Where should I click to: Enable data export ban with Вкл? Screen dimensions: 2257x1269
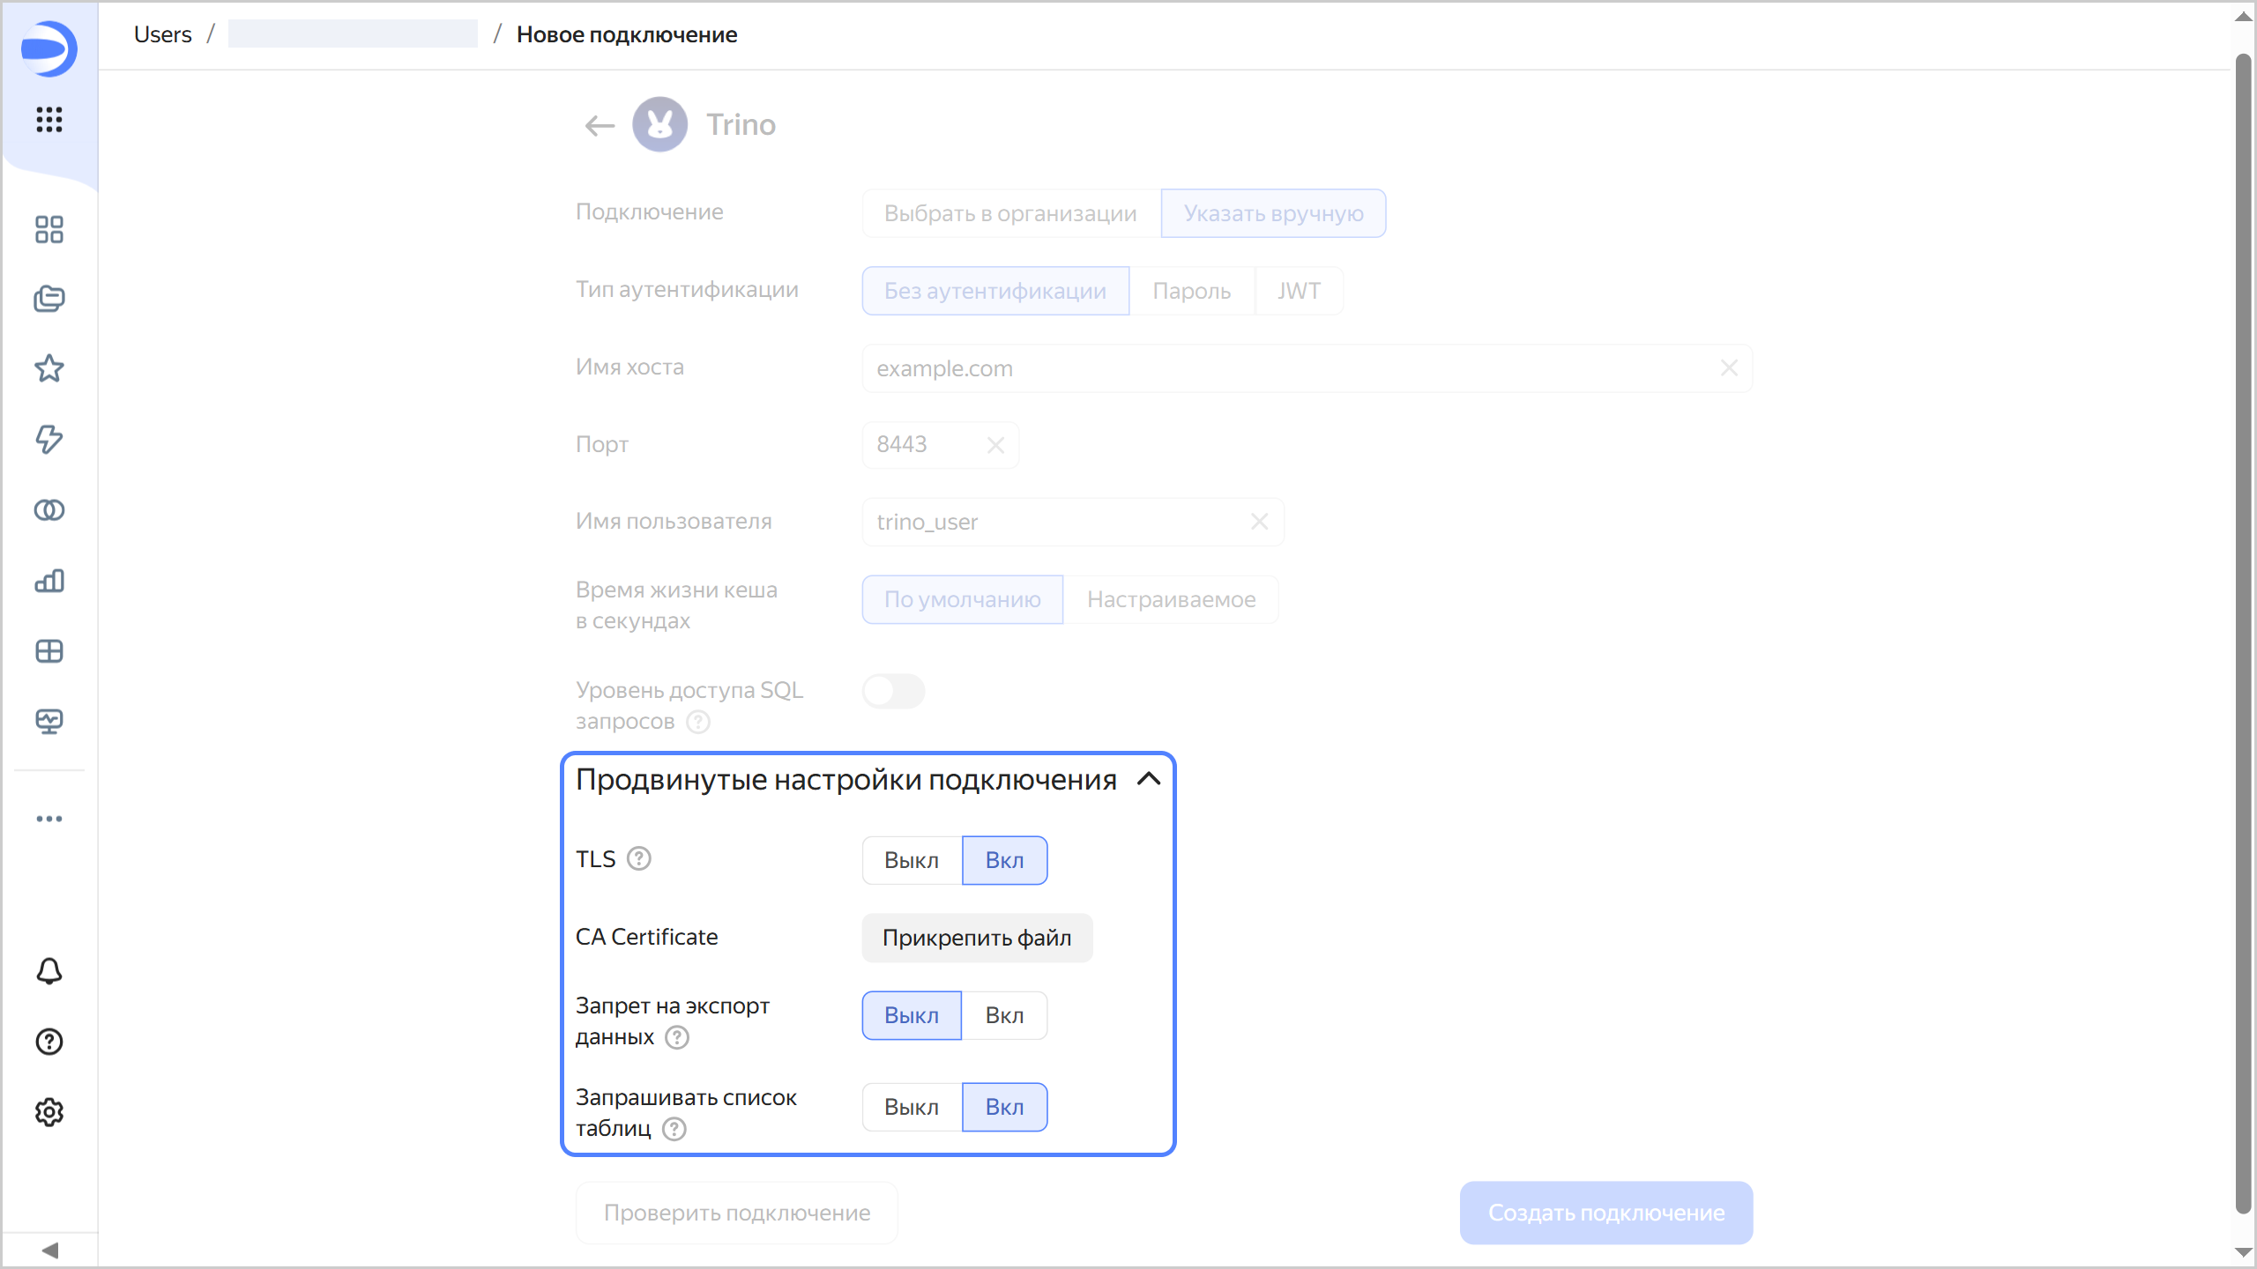click(1004, 1015)
